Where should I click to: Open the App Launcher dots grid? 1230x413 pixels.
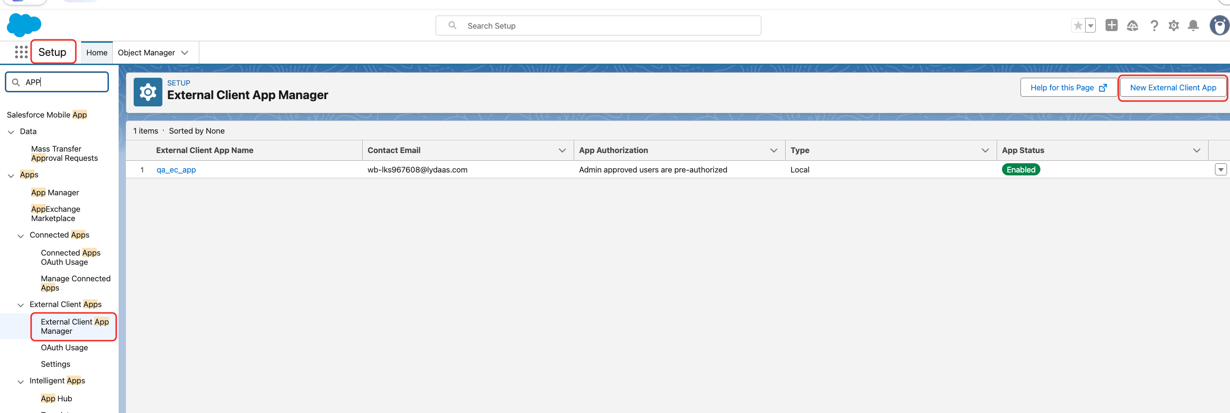pyautogui.click(x=21, y=52)
